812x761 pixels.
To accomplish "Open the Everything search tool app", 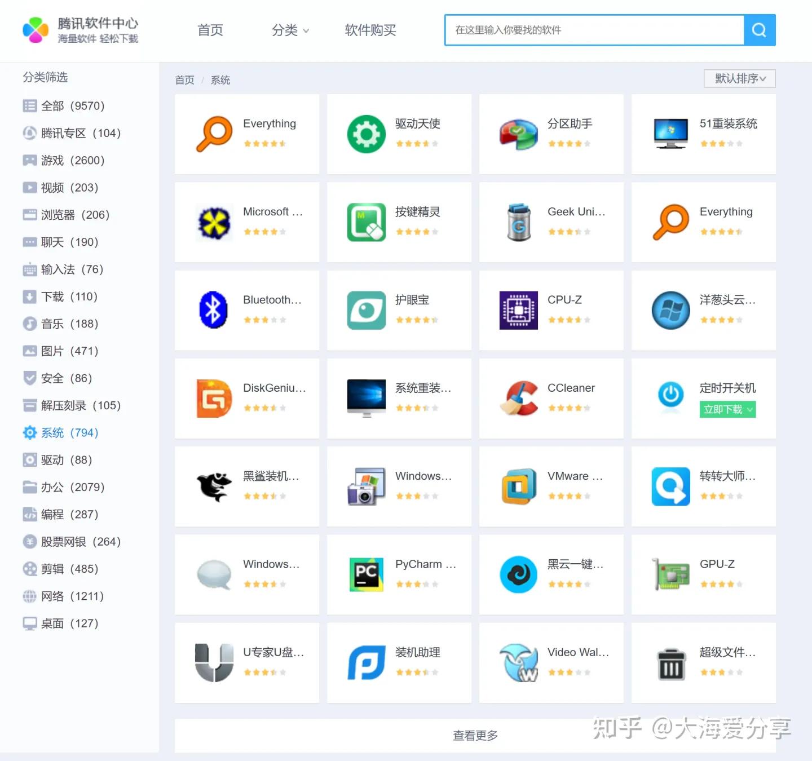I will tap(214, 134).
